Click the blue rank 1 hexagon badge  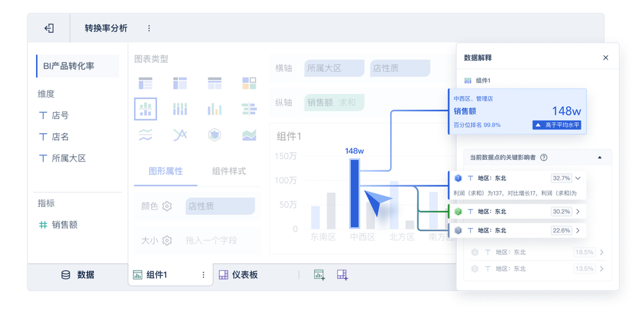pyautogui.click(x=458, y=178)
